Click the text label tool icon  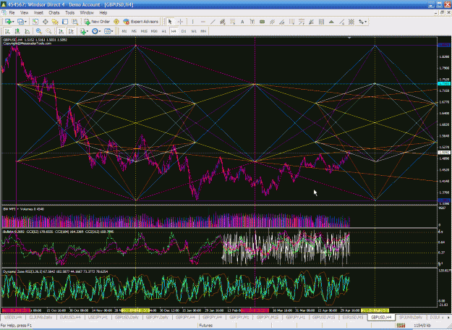tap(242, 22)
